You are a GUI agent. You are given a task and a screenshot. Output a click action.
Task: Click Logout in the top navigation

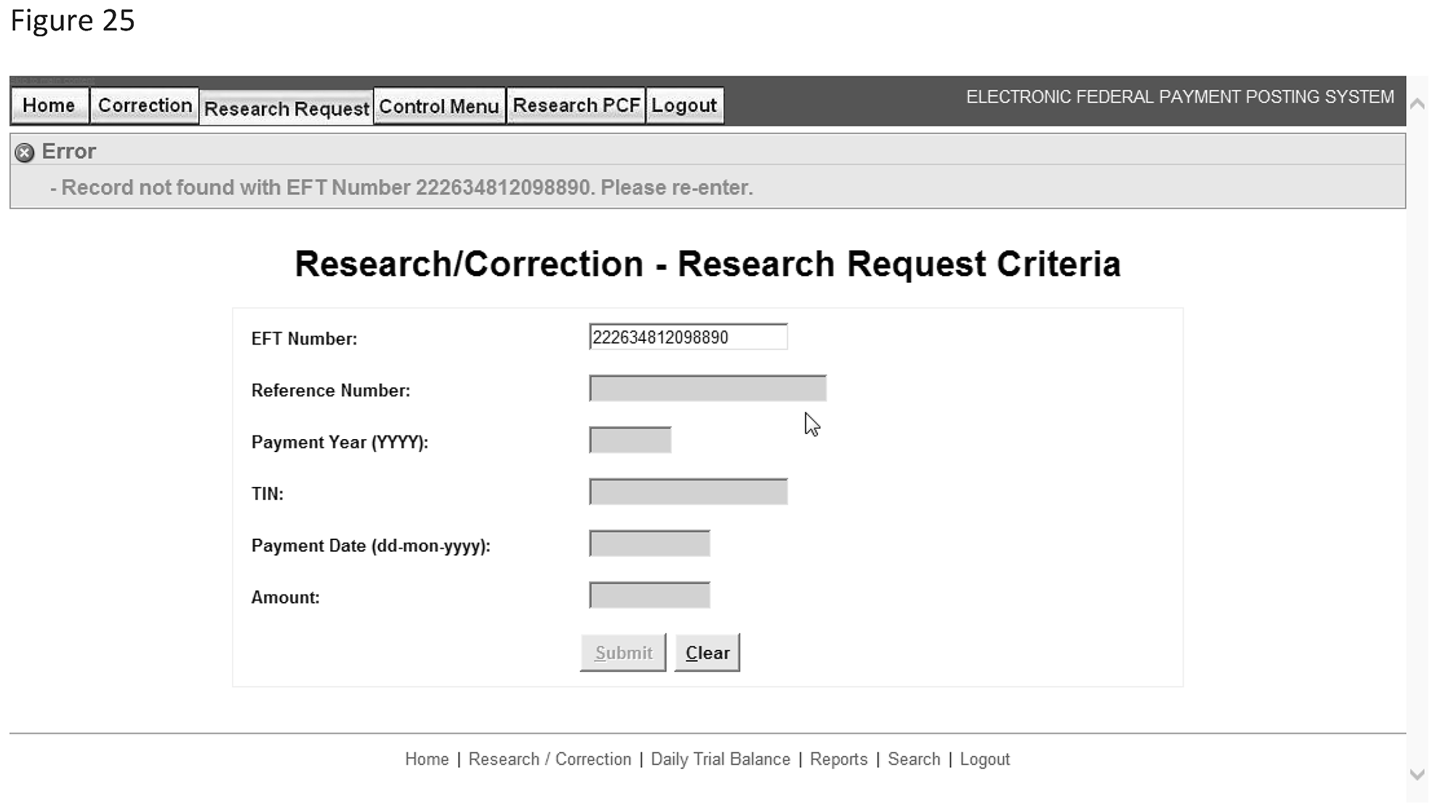[684, 106]
